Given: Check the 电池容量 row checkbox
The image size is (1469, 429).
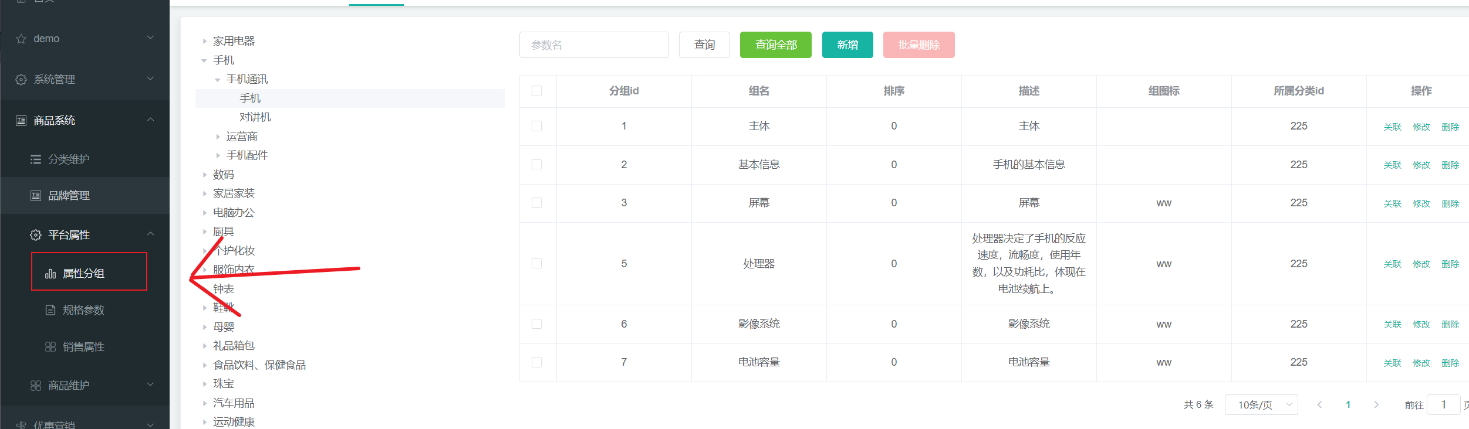Looking at the screenshot, I should click(536, 362).
